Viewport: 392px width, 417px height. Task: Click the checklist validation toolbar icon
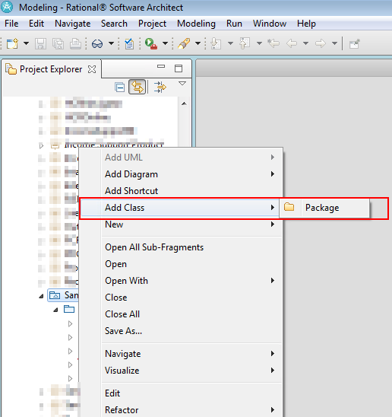129,43
